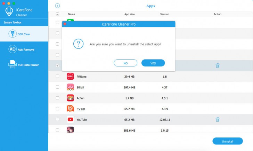
Task: Open Full Data Eraser shredder icon
Action: (13, 64)
